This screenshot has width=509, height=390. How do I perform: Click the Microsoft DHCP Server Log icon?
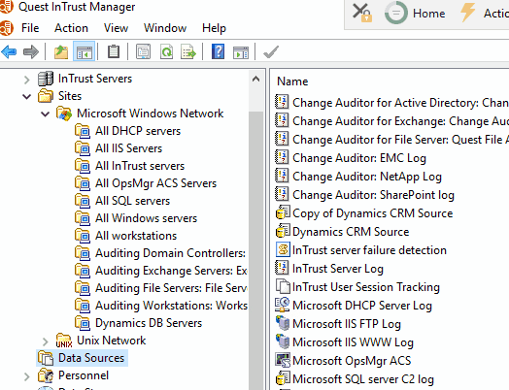click(283, 305)
